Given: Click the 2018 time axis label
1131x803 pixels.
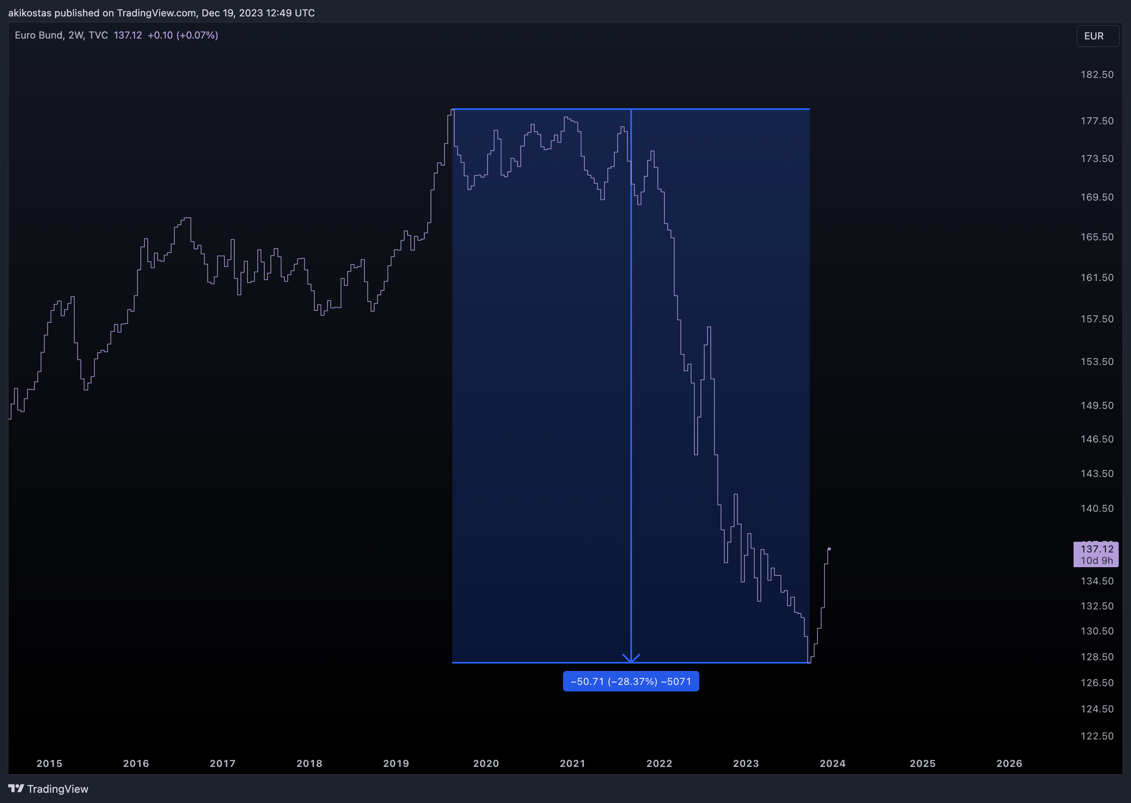Looking at the screenshot, I should click(x=309, y=764).
